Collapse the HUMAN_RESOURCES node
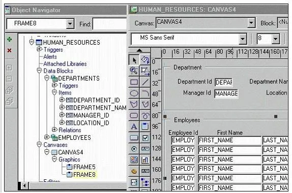292x193 pixels. point(32,42)
